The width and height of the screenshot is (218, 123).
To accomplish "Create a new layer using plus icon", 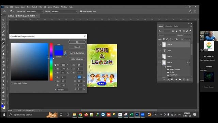I will [x=184, y=80].
